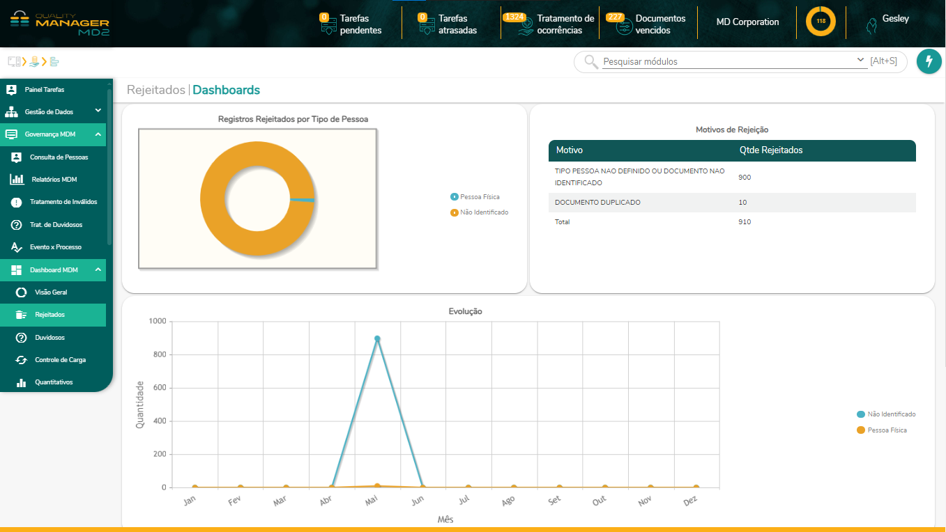The image size is (946, 532).
Task: Toggle Pessoa Física in donut legend
Action: (475, 197)
